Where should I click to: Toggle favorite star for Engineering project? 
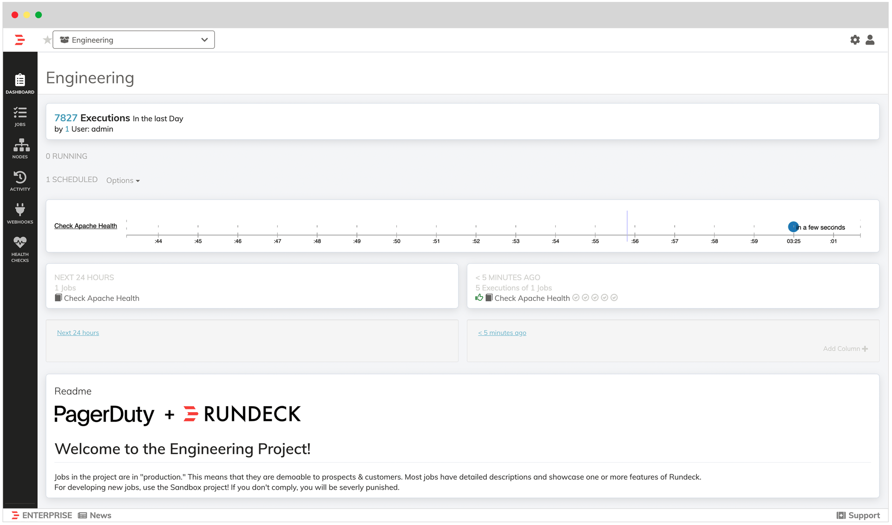[x=47, y=40]
